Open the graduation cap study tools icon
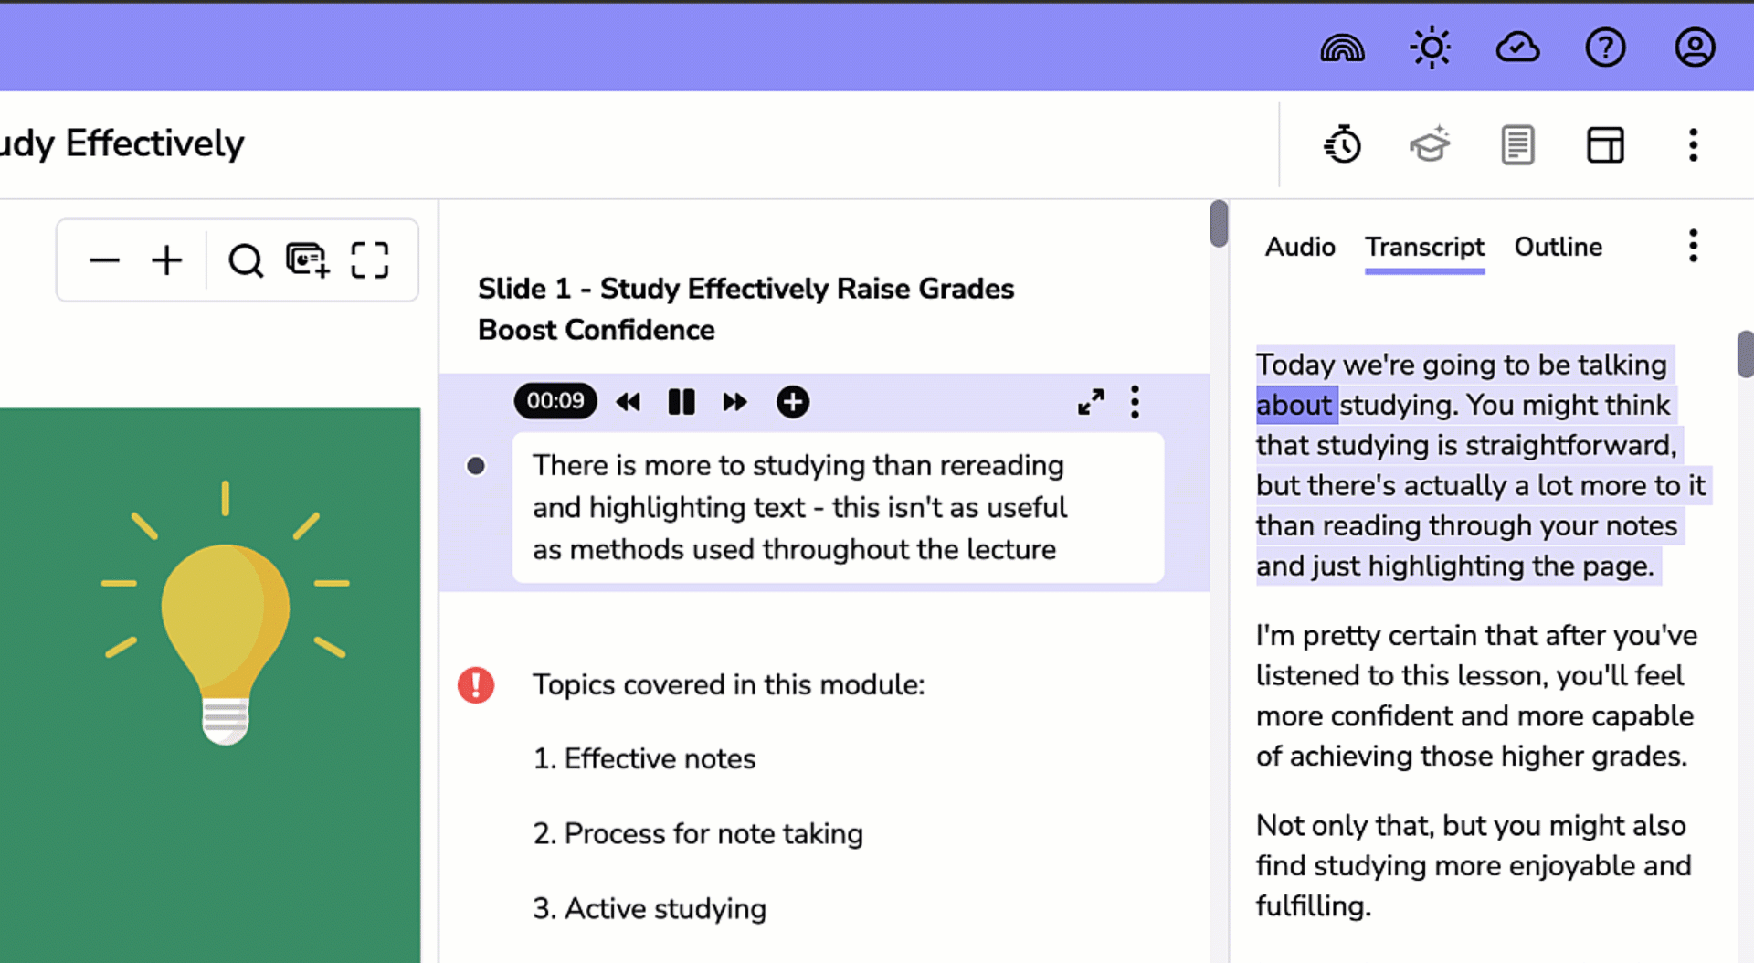Image resolution: width=1754 pixels, height=963 pixels. pos(1429,144)
